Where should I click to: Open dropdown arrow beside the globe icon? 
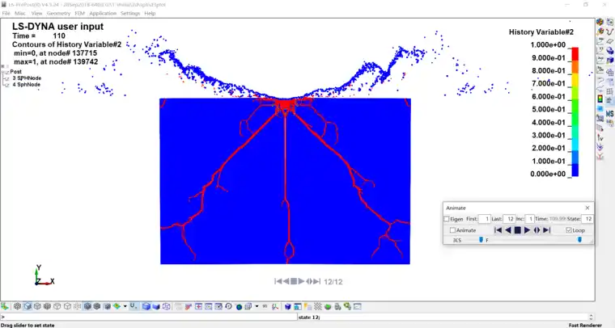[x=257, y=306]
